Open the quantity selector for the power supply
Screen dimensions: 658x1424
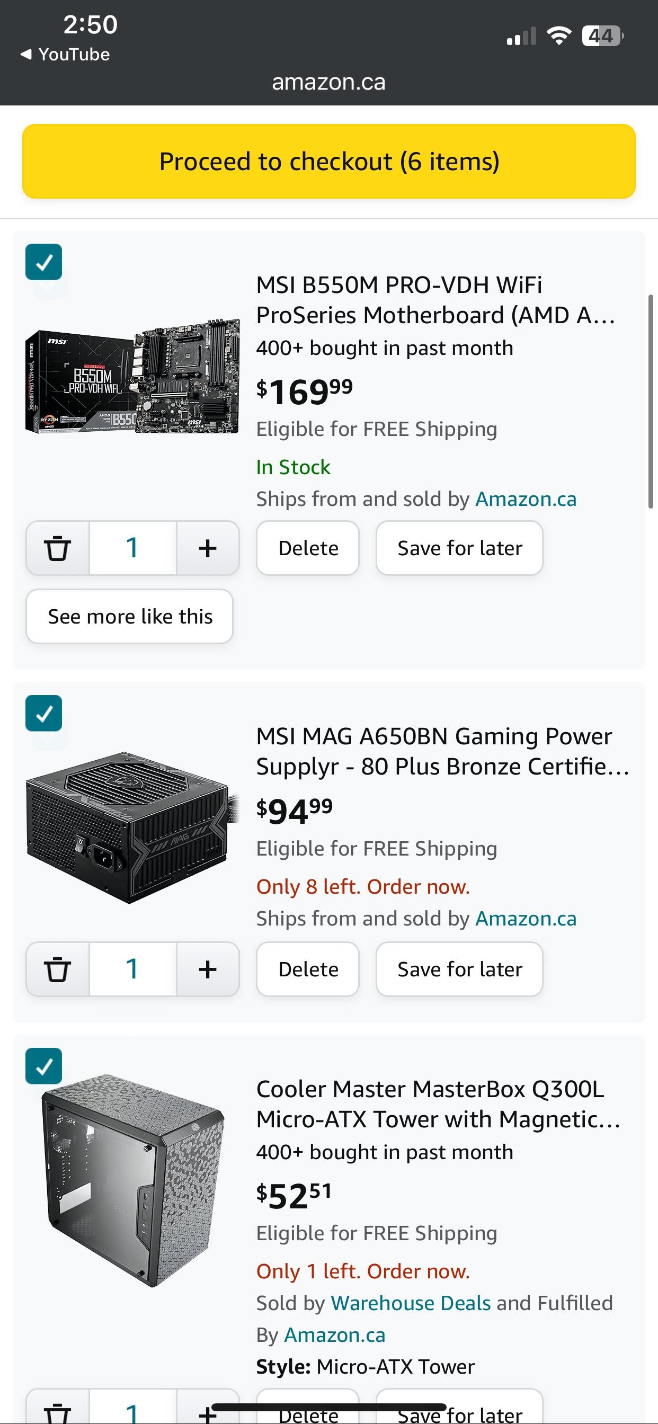(x=132, y=969)
